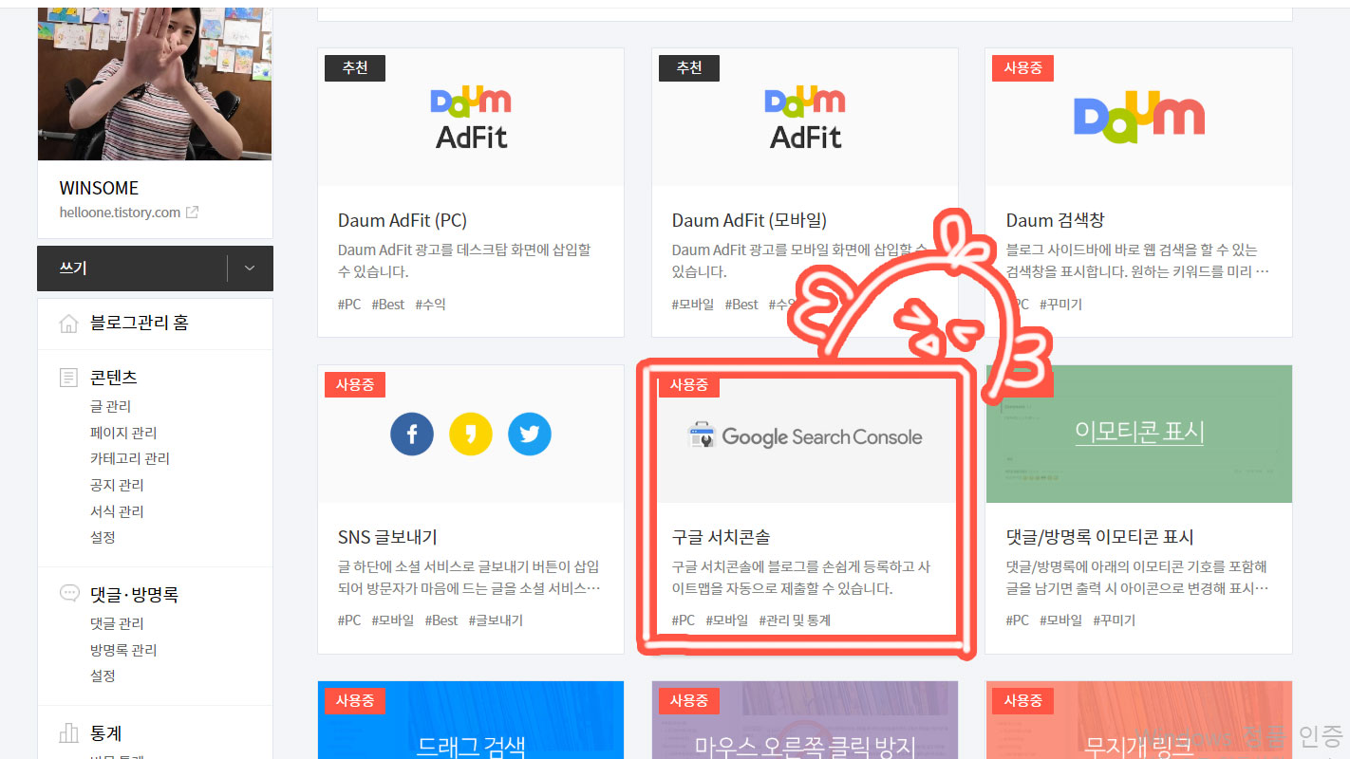Click 구글 서치콘솔 description text

[800, 578]
